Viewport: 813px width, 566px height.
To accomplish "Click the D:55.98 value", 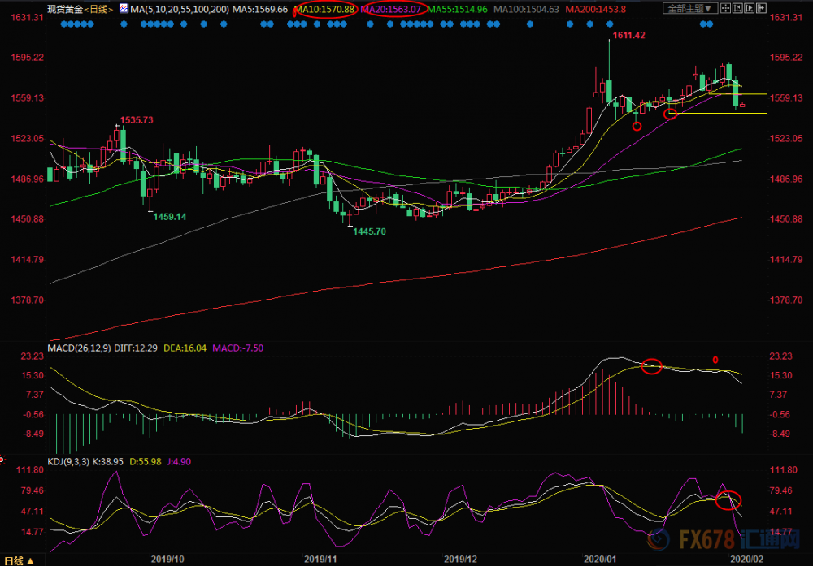I will pyautogui.click(x=146, y=461).
